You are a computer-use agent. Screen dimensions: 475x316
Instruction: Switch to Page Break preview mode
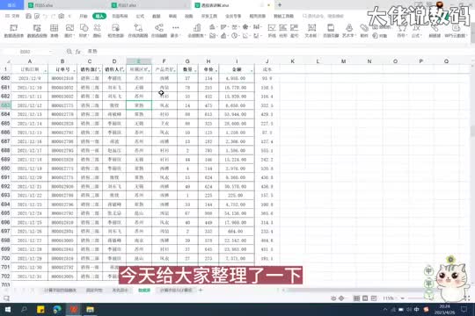(x=374, y=298)
